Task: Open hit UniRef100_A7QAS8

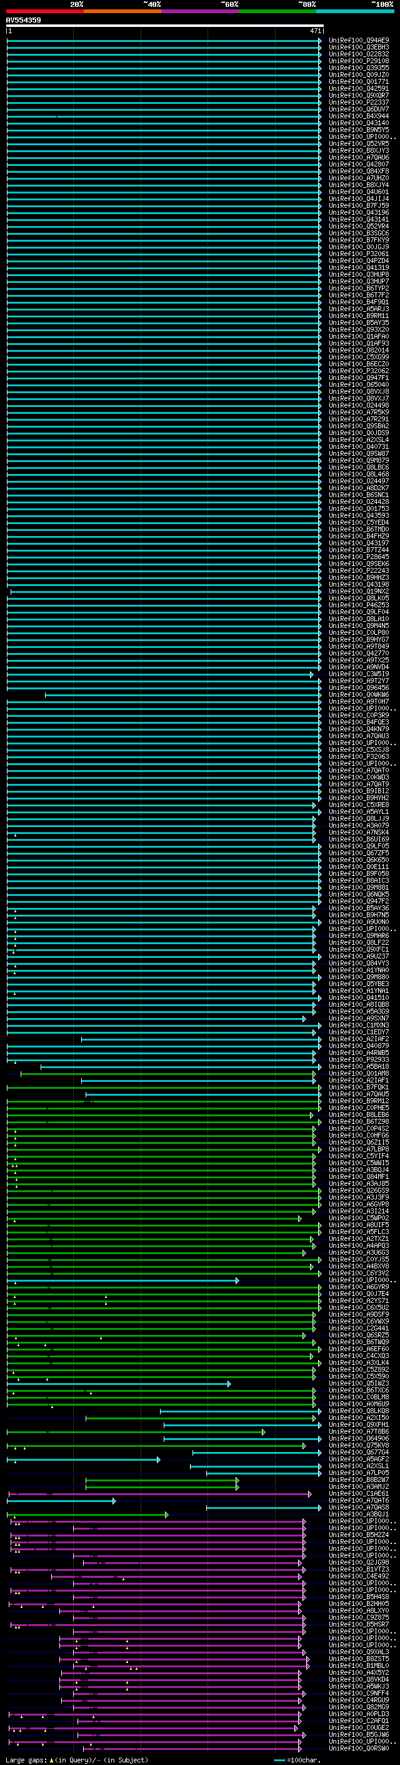Action: (x=359, y=1506)
